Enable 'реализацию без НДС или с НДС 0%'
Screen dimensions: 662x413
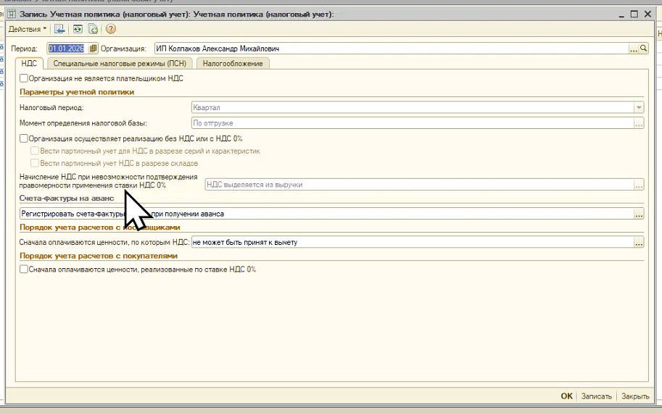(x=24, y=138)
